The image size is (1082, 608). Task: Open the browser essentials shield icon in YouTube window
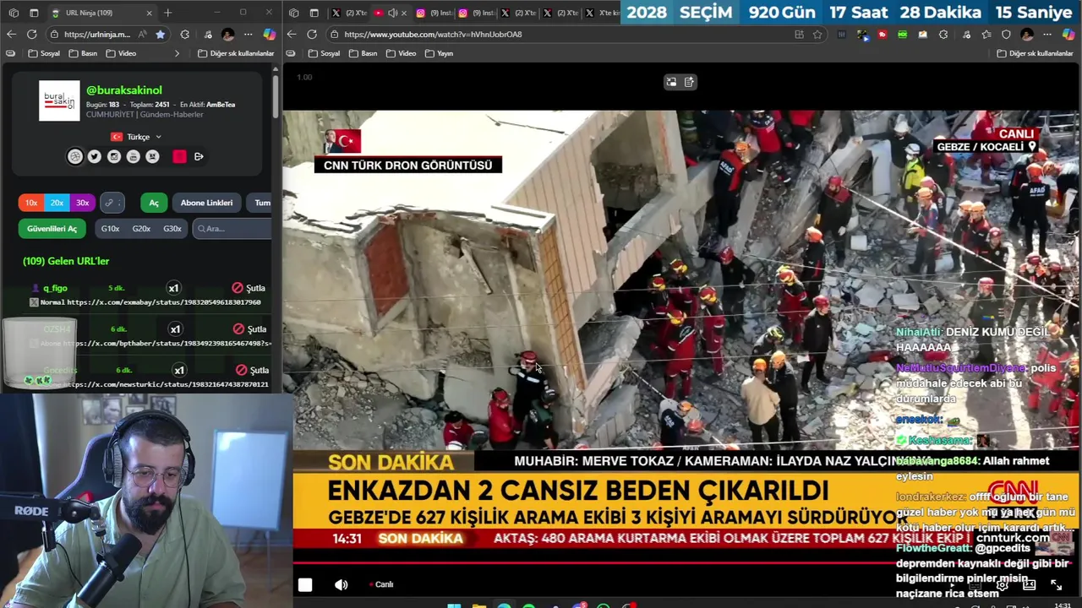[1006, 35]
